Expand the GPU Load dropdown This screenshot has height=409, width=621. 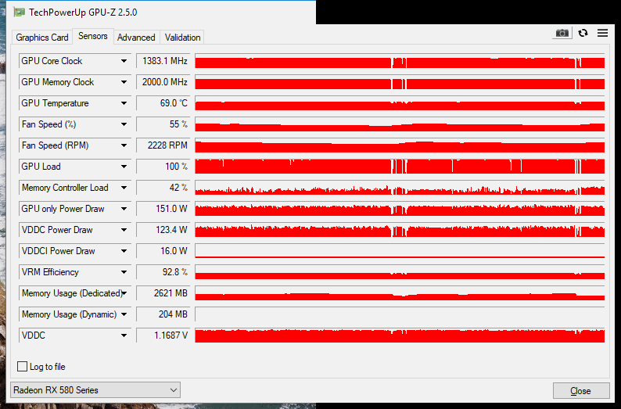point(124,167)
